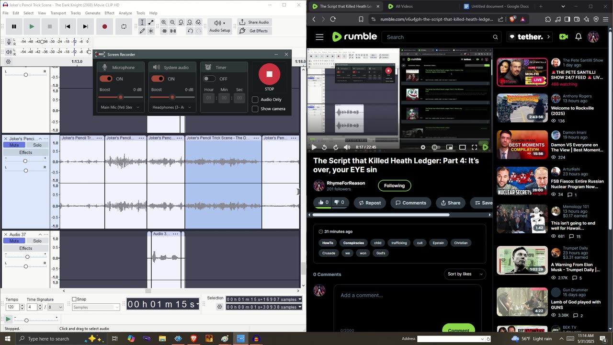This screenshot has height=345, width=613.
Task: Undo the last Audacity action
Action: pos(190,31)
